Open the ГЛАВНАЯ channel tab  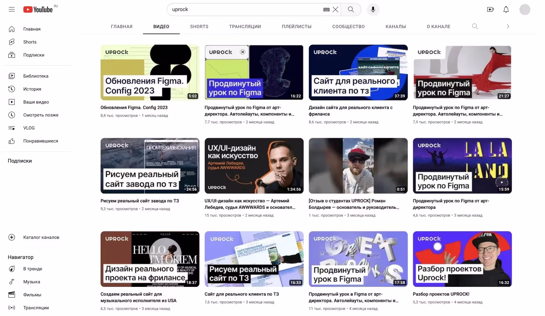tap(122, 27)
